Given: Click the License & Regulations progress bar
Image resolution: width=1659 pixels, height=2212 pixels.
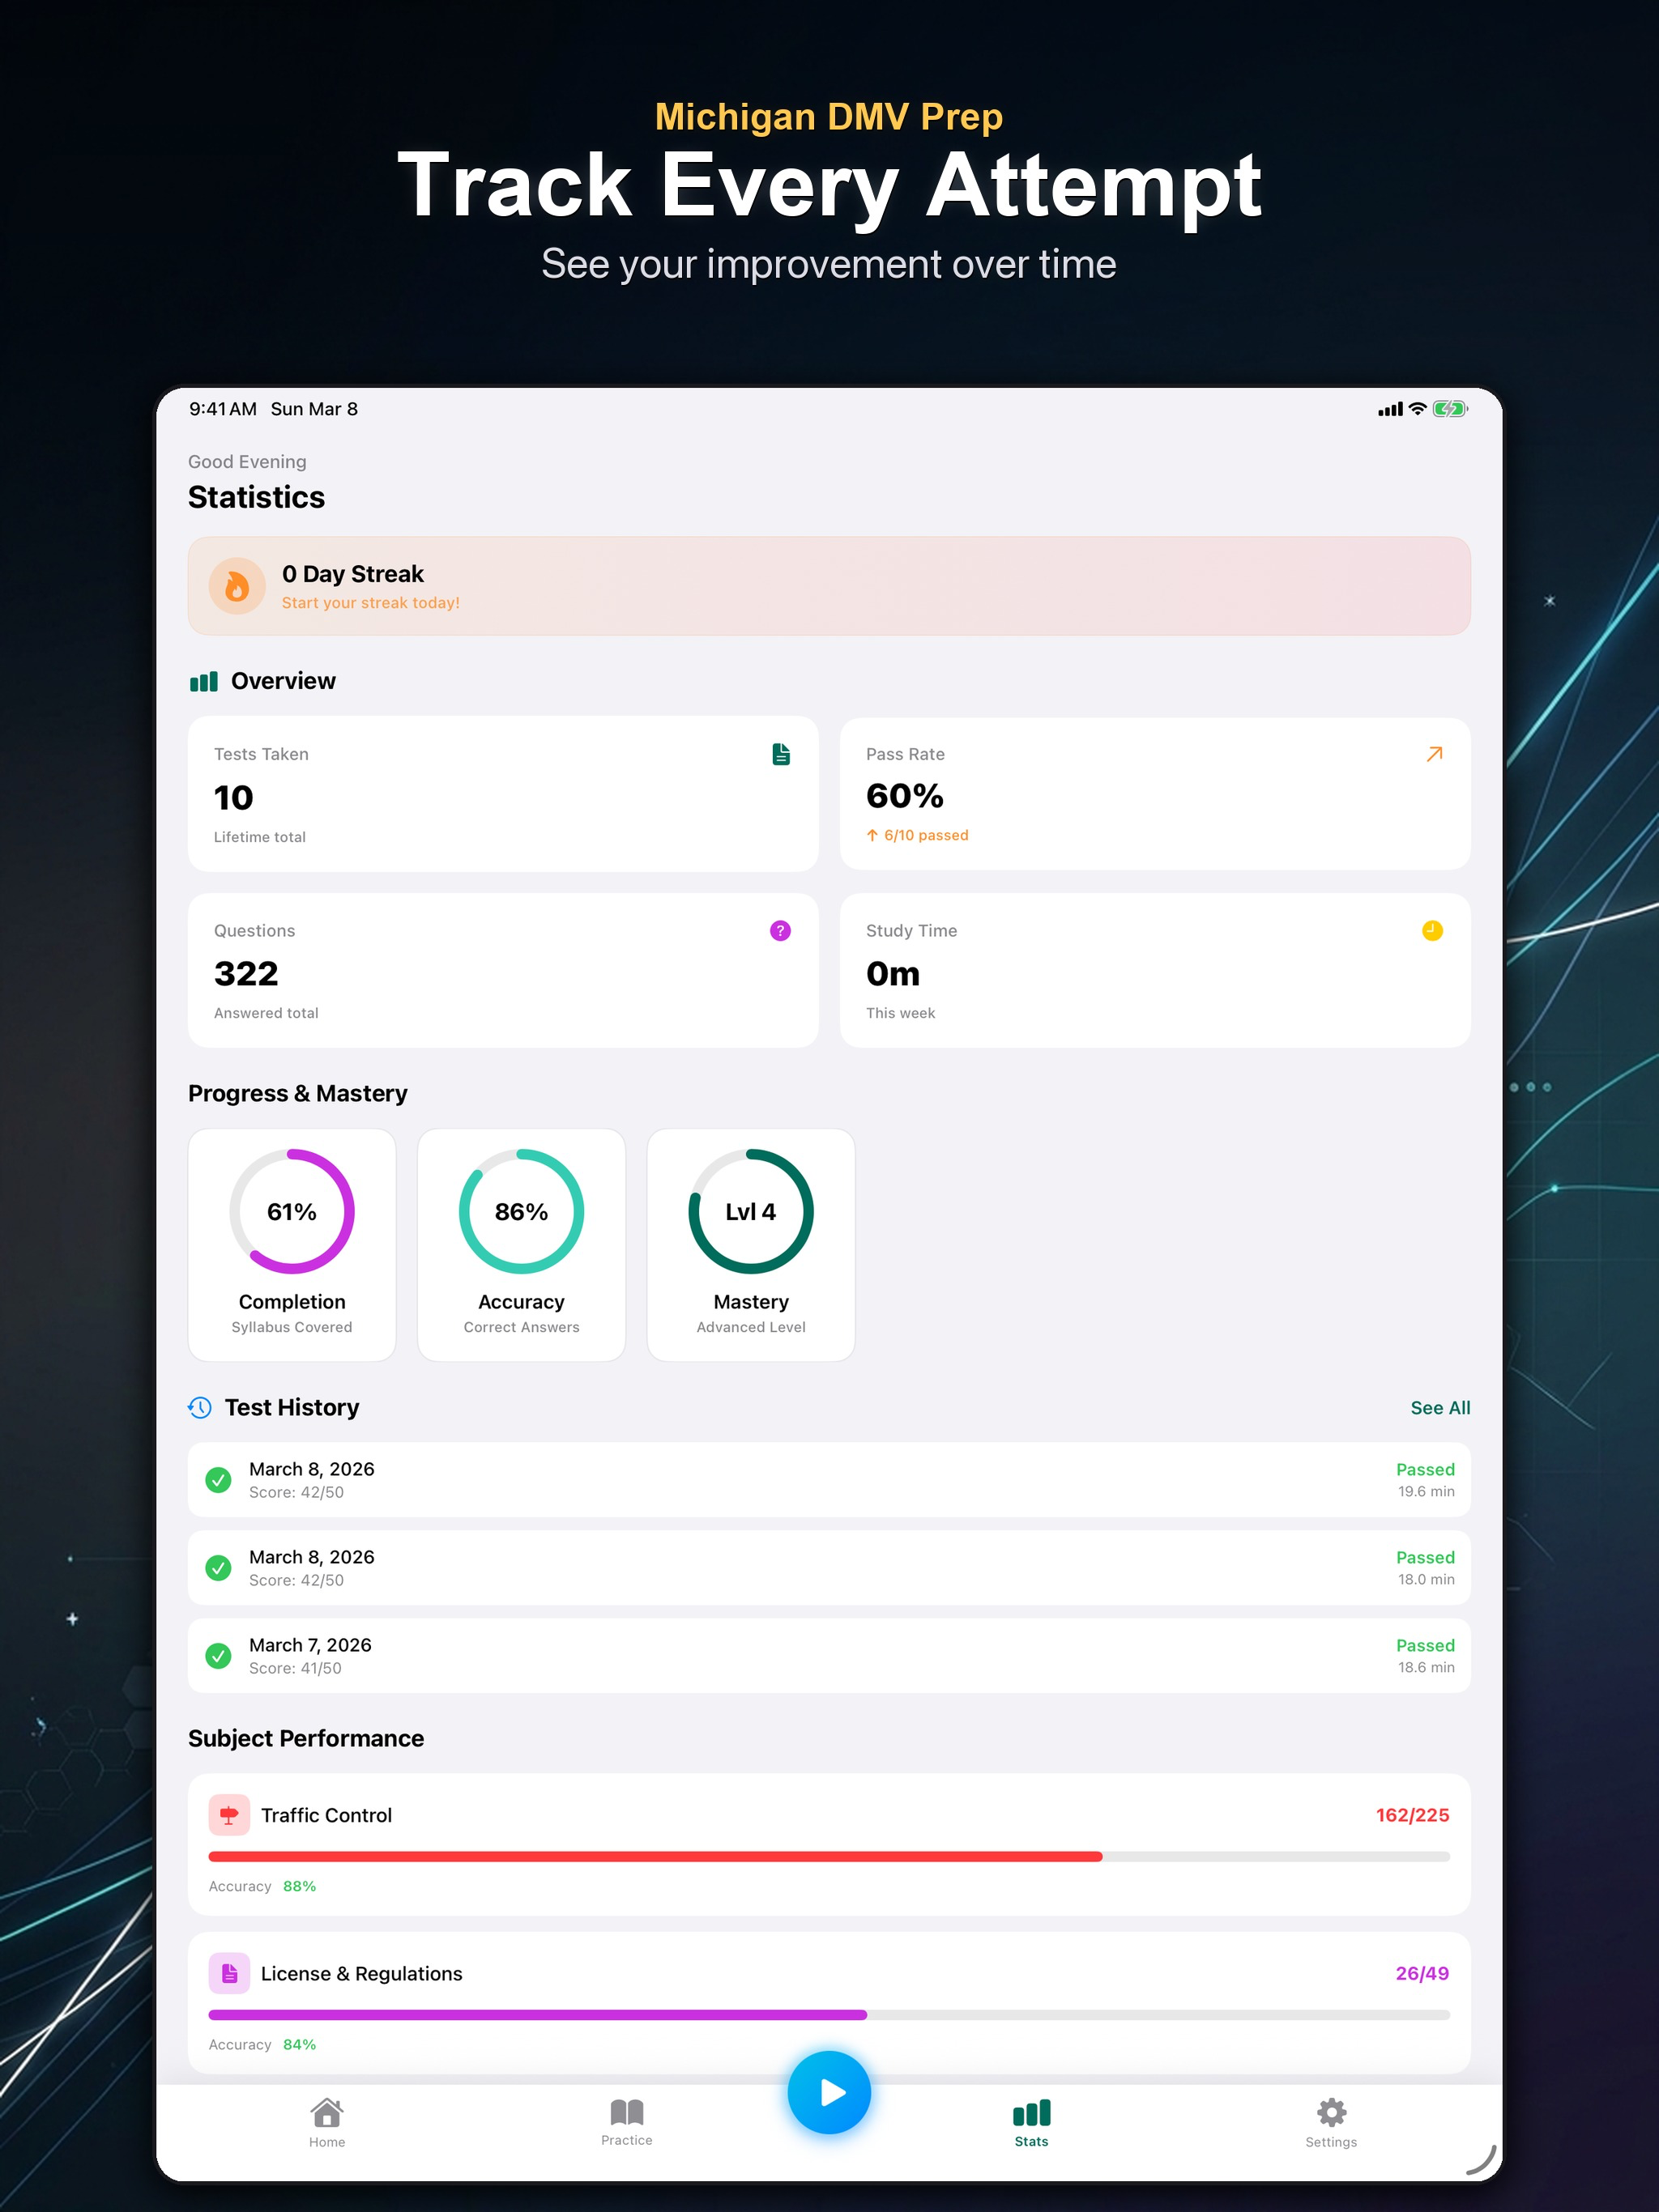Looking at the screenshot, I should point(829,2015).
